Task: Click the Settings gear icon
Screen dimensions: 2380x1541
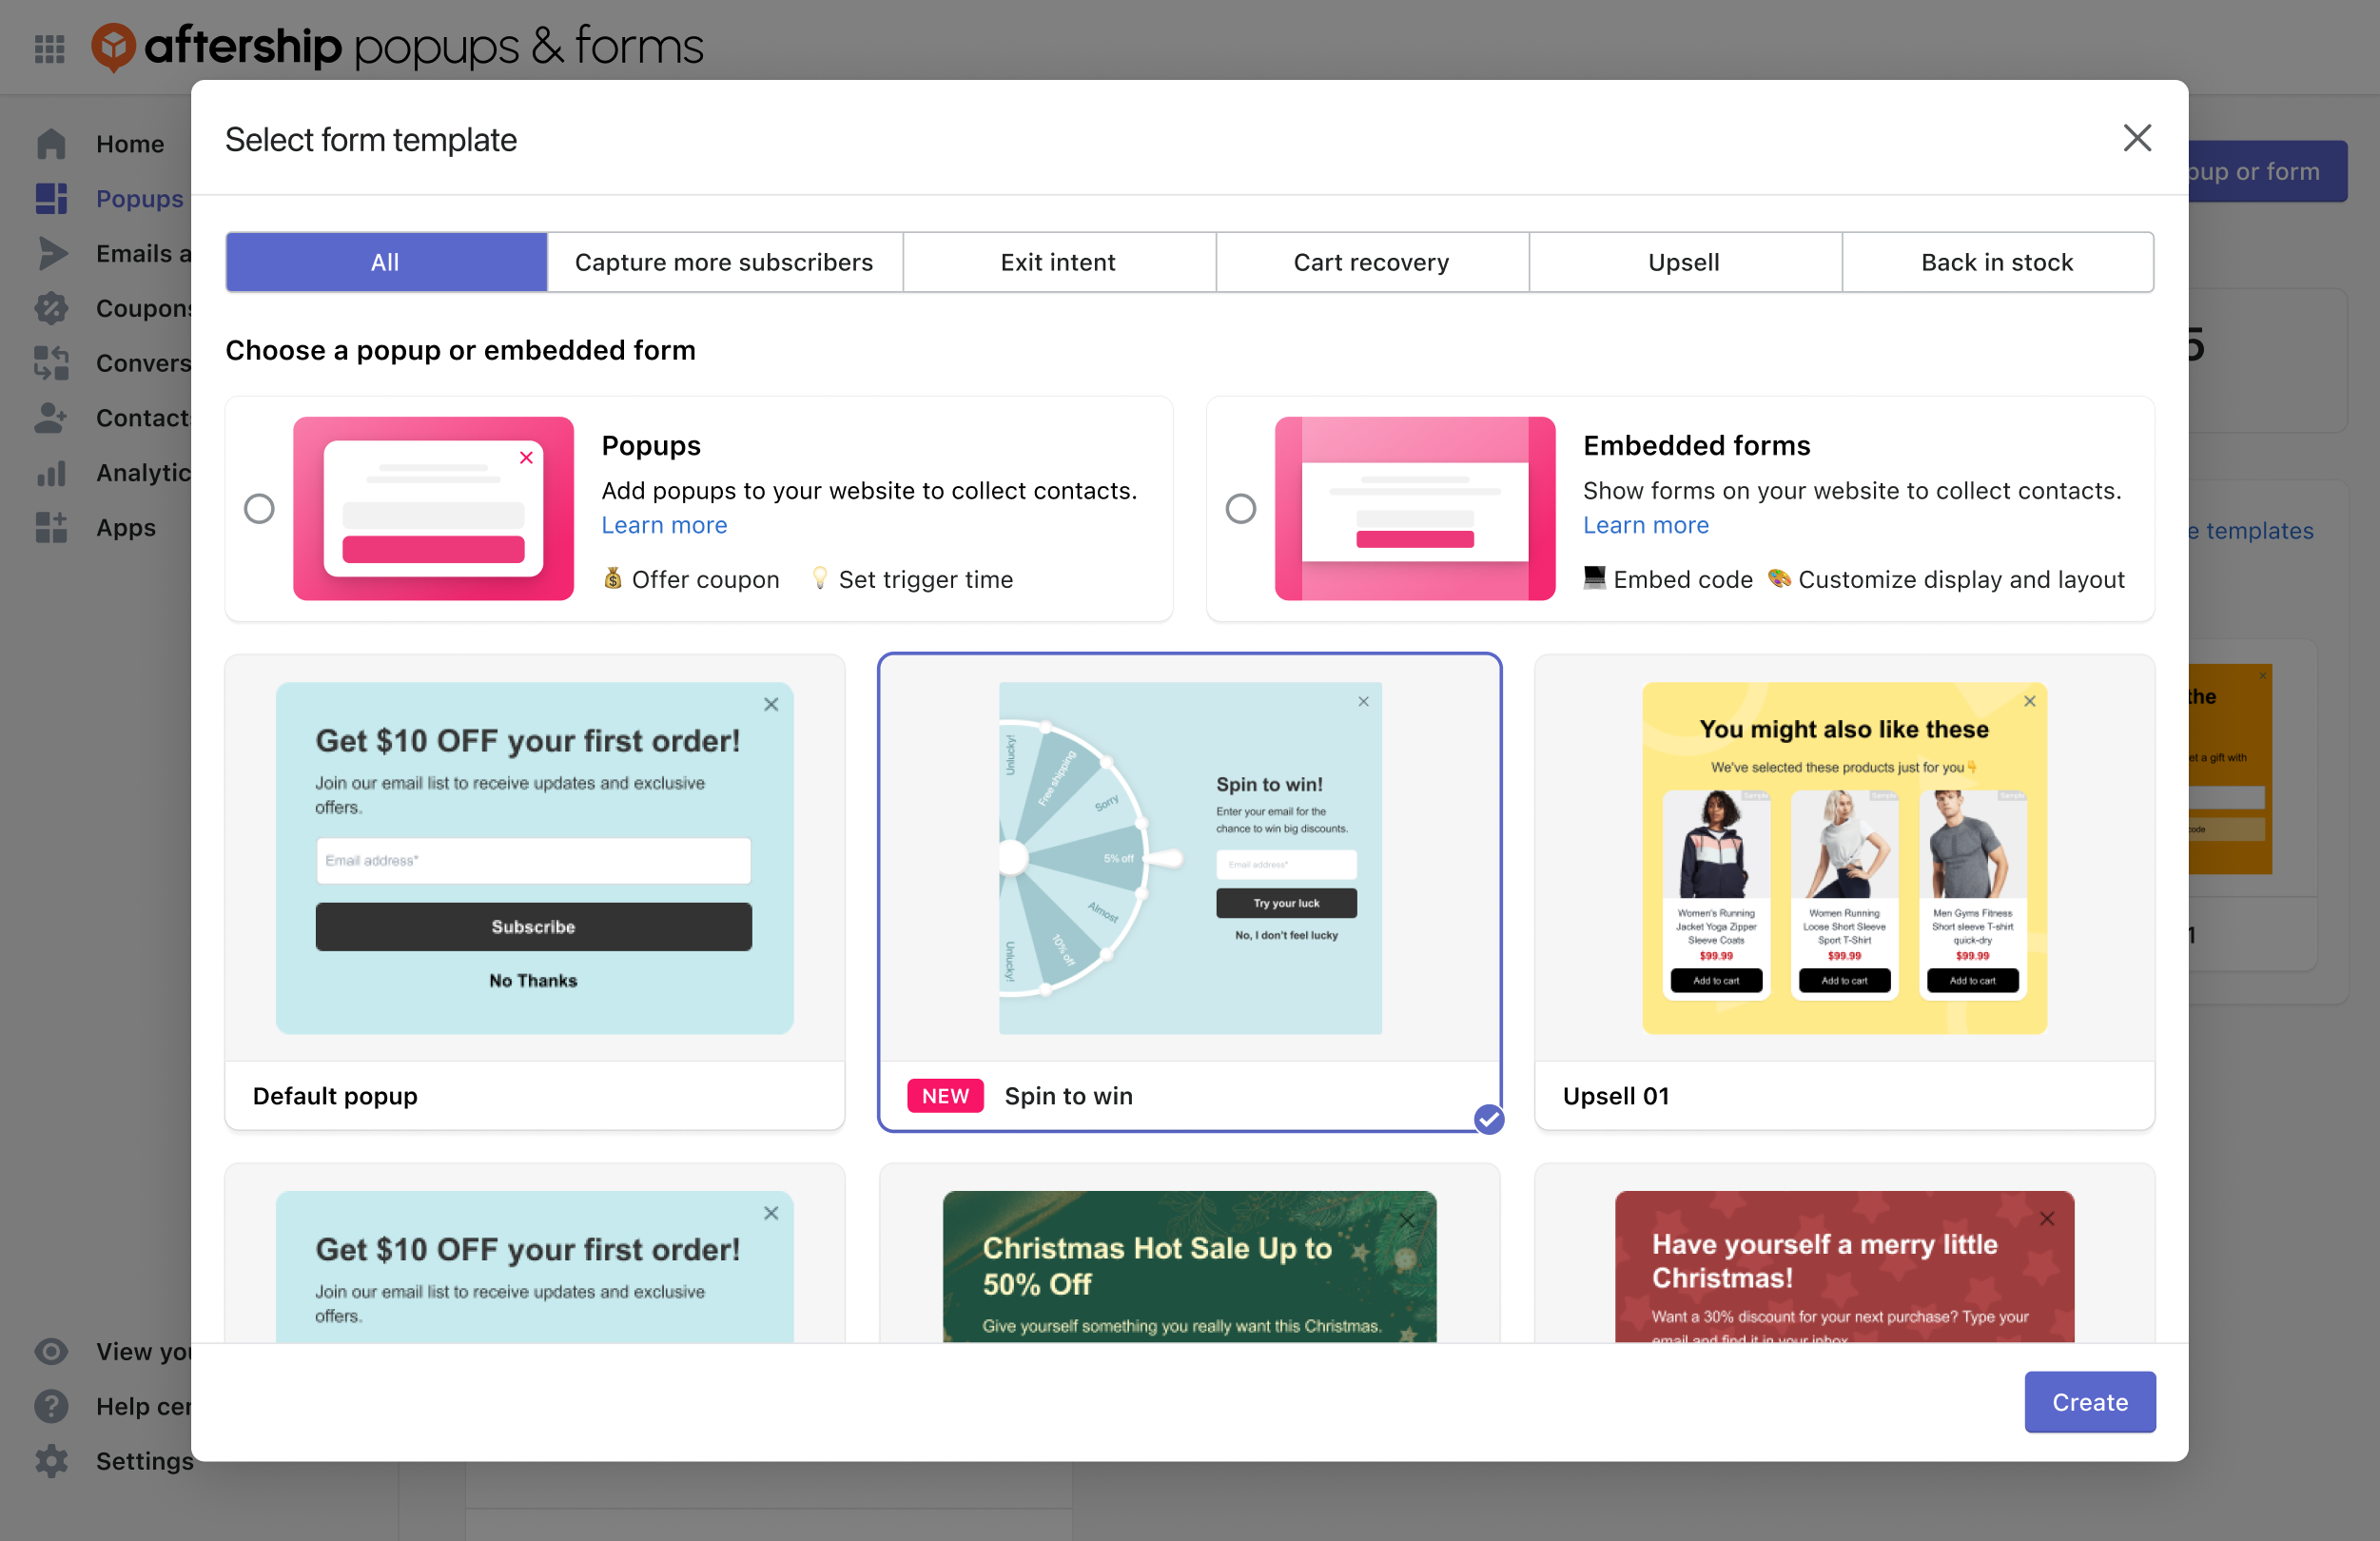Action: 51,1461
